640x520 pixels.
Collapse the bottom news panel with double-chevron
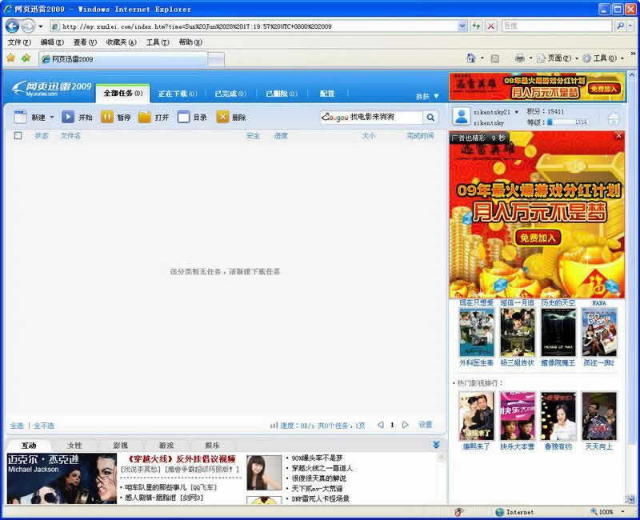click(x=436, y=445)
